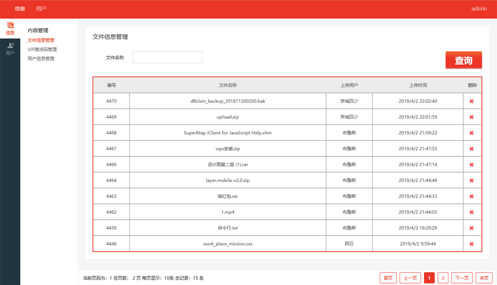The height and width of the screenshot is (285, 497).
Task: Go to VIP激活码管理 page
Action: (42, 49)
